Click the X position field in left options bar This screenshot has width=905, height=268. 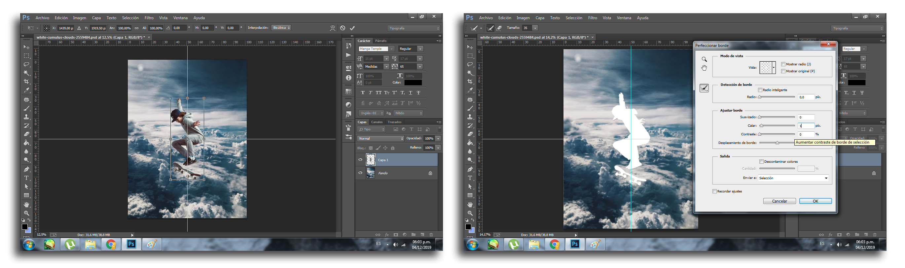[x=65, y=28]
